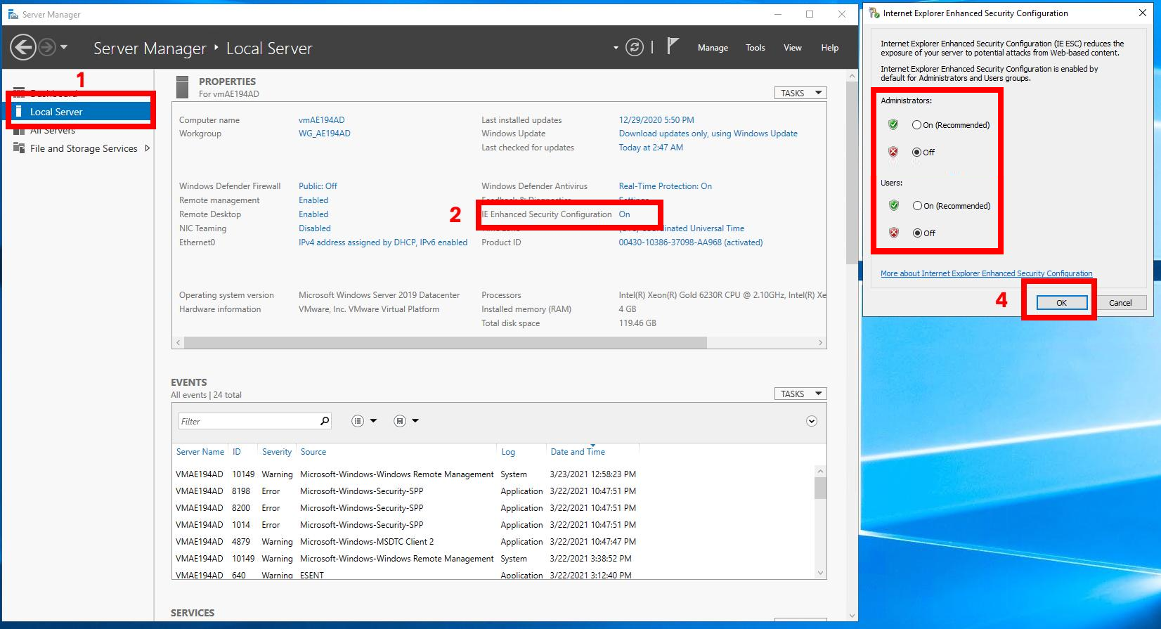Open navigation history dropdown arrow
Image resolution: width=1161 pixels, height=629 pixels.
(x=64, y=48)
